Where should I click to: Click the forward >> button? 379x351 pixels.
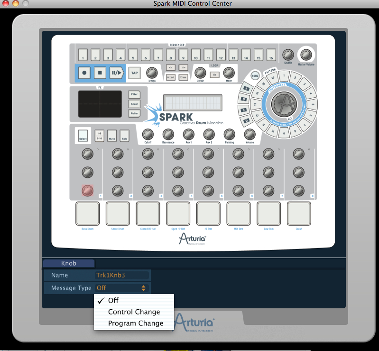pos(183,67)
